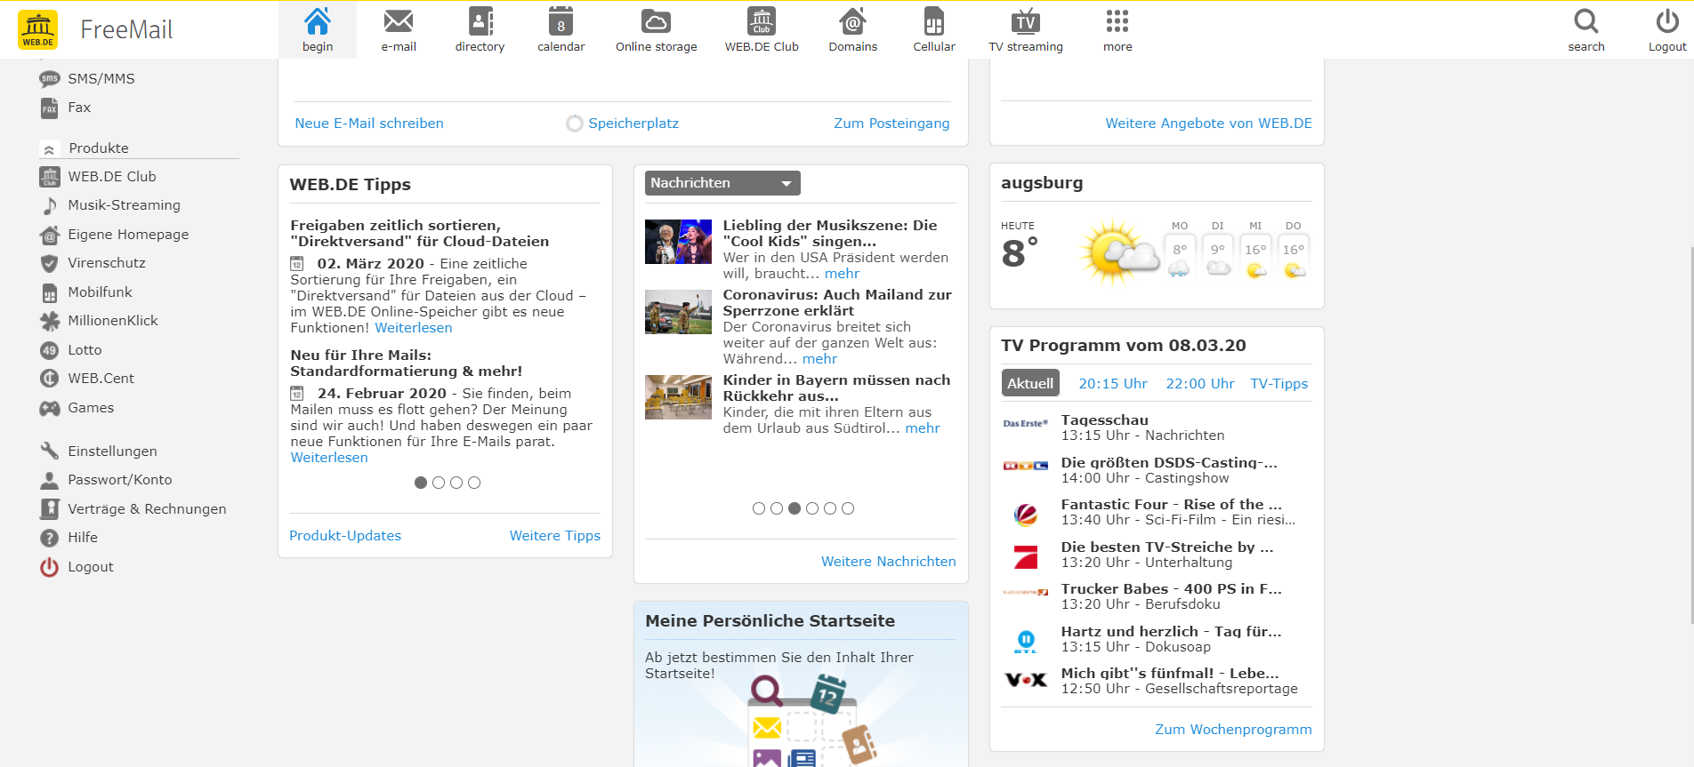This screenshot has width=1694, height=767.
Task: Expand the more menu in top navigation
Action: click(1117, 29)
